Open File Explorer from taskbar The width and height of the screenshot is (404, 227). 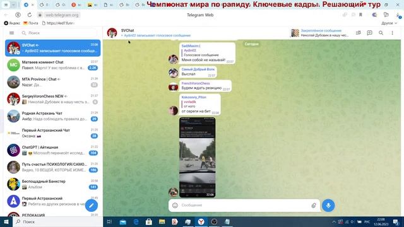[x=162, y=221]
